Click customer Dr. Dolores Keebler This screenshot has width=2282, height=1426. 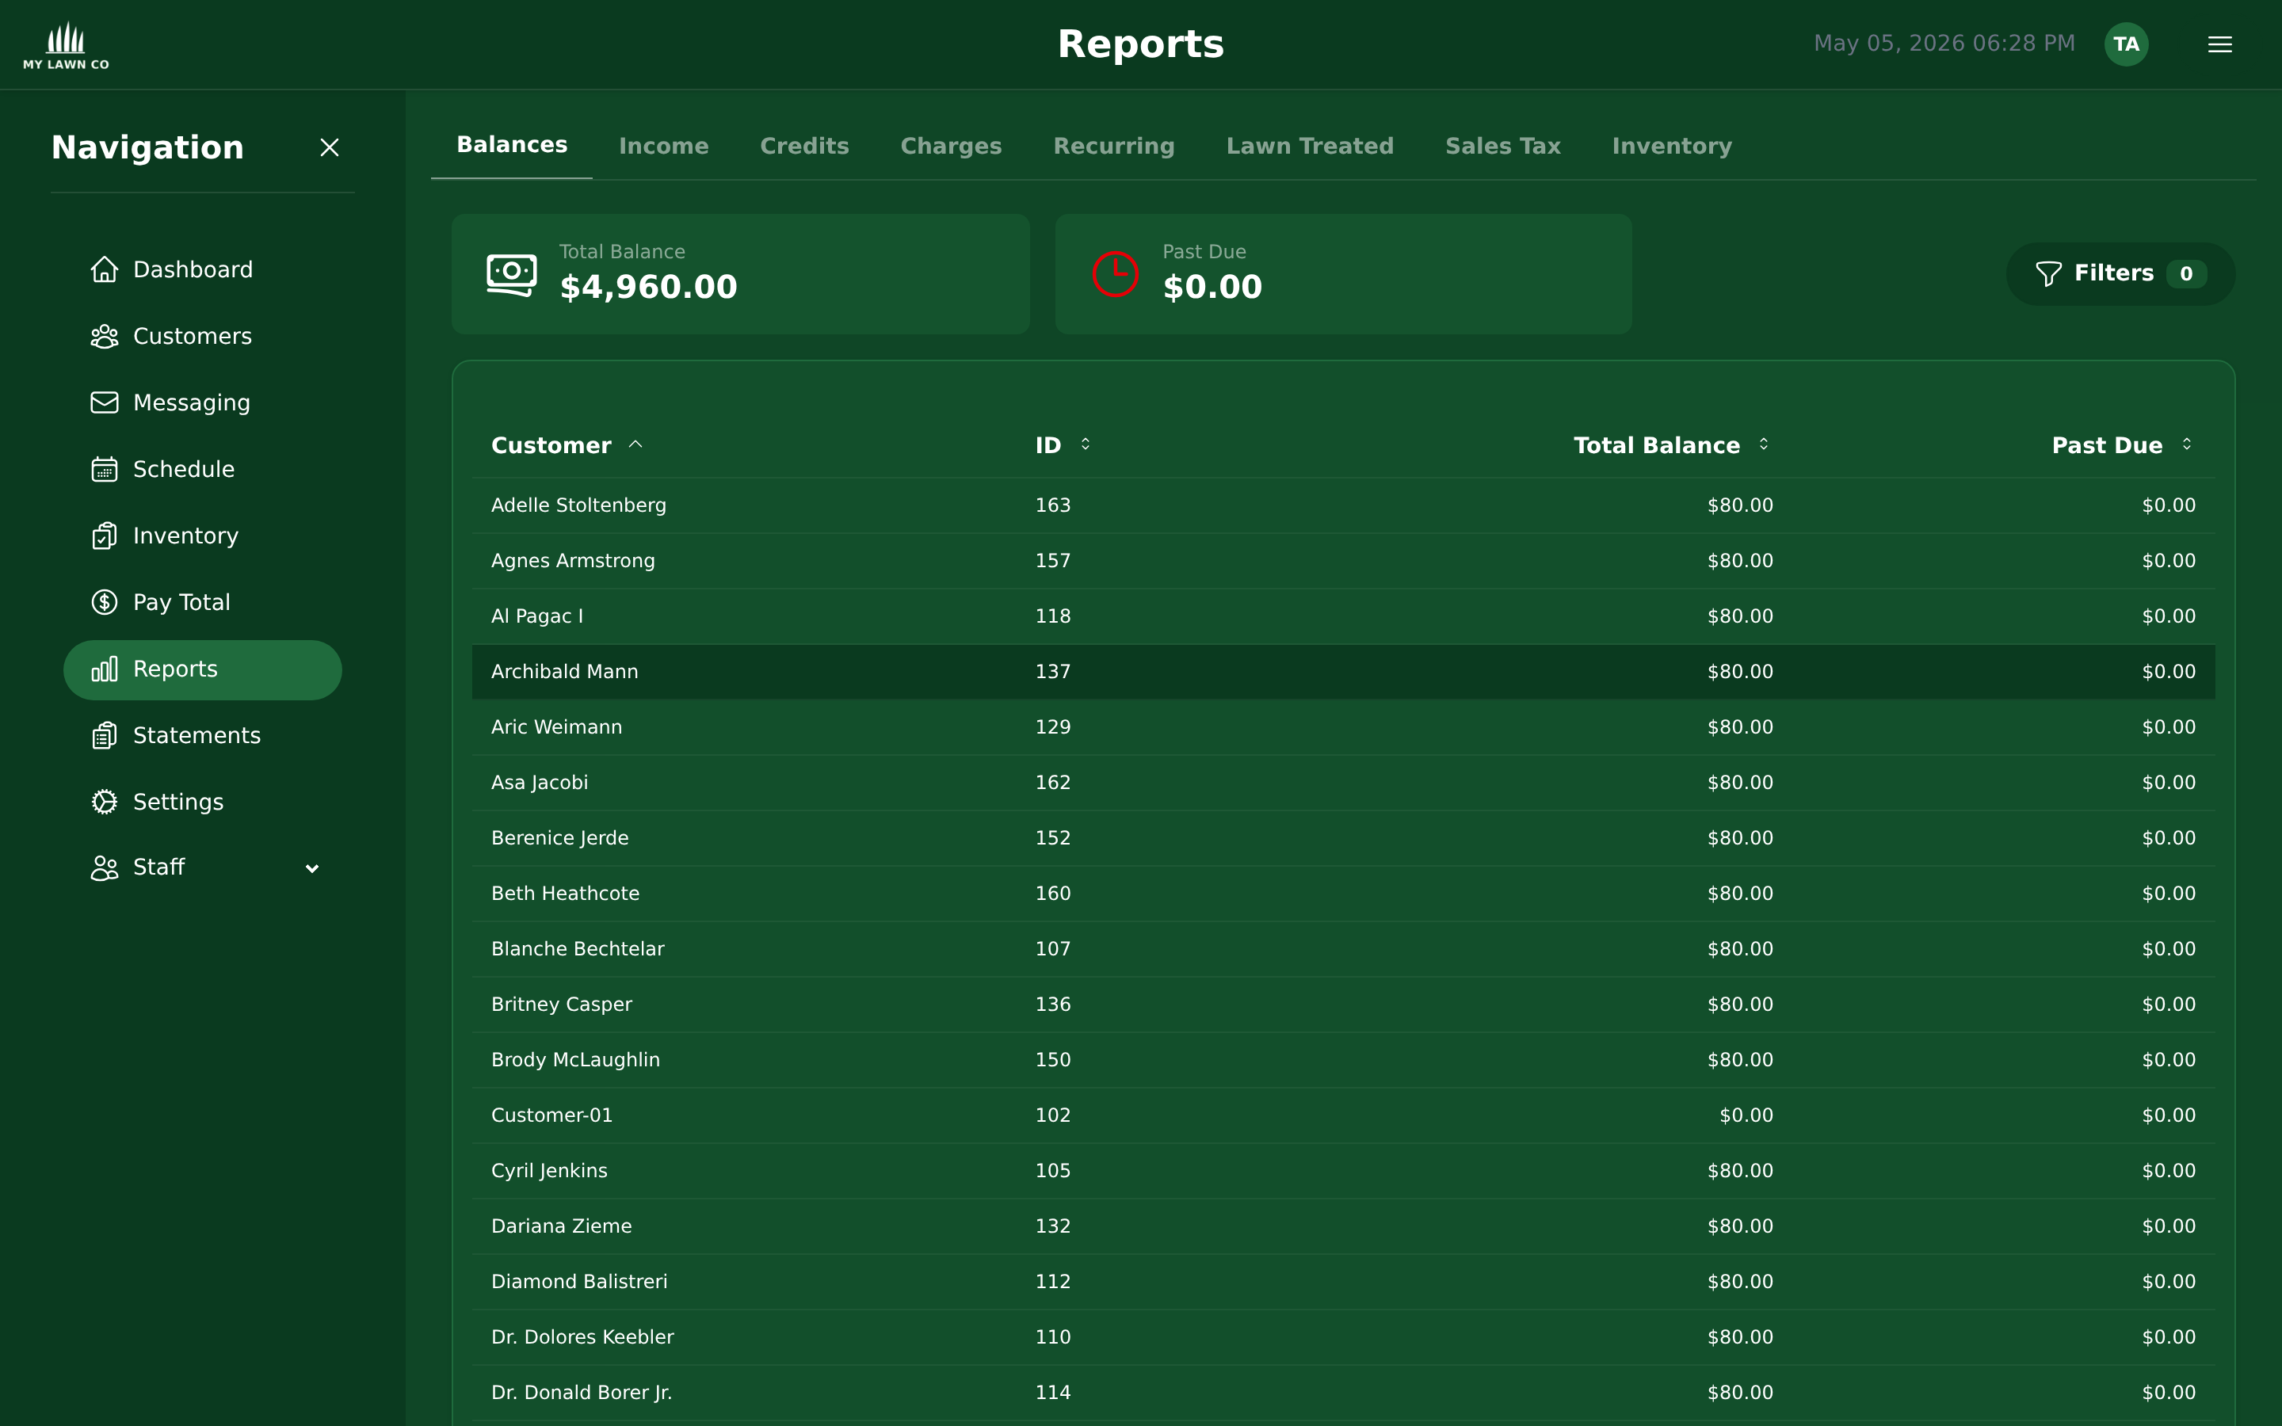coord(582,1337)
